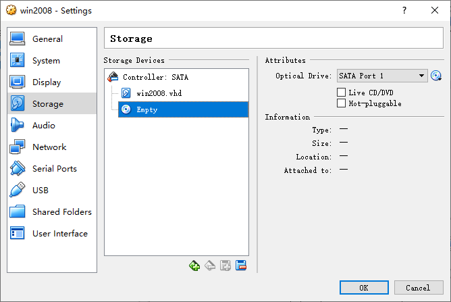The width and height of the screenshot is (451, 302).
Task: Select Controller: SATA tree item
Action: [x=155, y=77]
